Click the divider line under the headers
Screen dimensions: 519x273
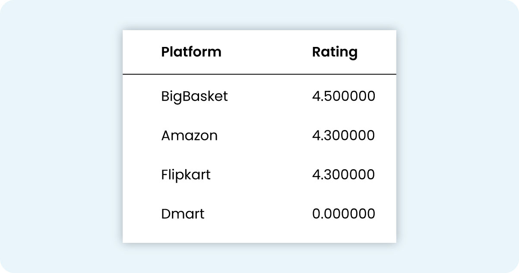(259, 74)
